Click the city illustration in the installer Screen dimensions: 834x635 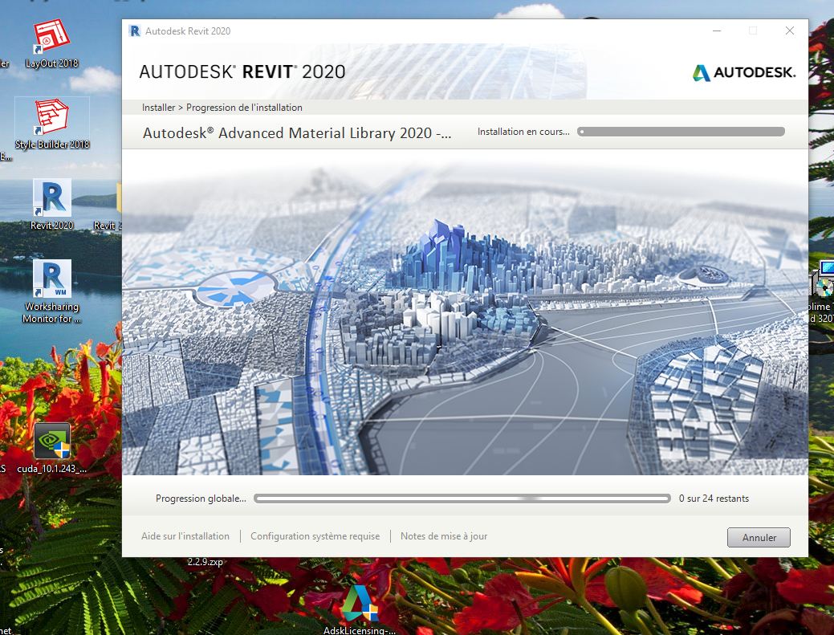[x=465, y=312]
